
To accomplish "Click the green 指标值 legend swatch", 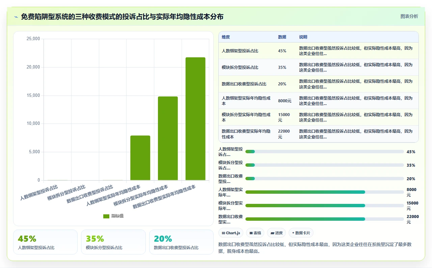I will pos(106,216).
